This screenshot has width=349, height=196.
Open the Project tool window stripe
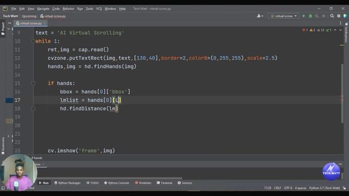pyautogui.click(x=3, y=29)
